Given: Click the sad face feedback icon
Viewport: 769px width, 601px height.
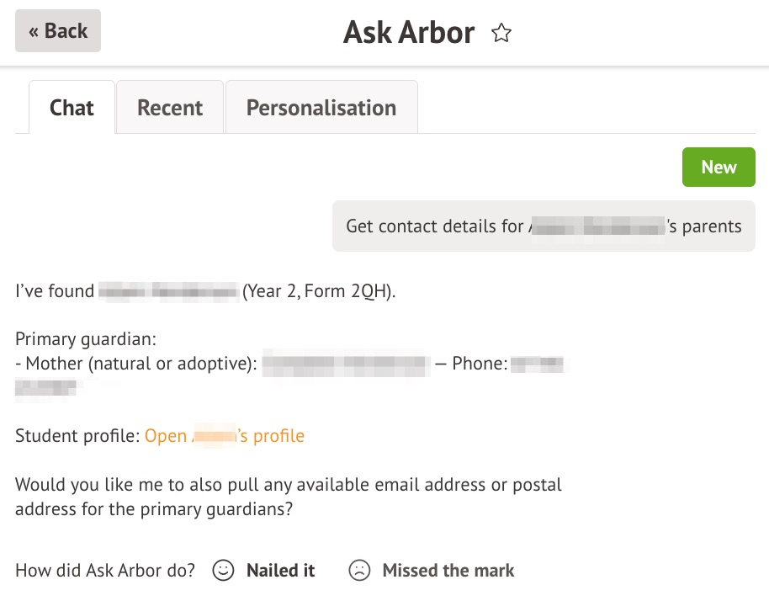Looking at the screenshot, I should click(359, 571).
